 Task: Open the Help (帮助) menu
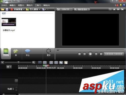47,5
